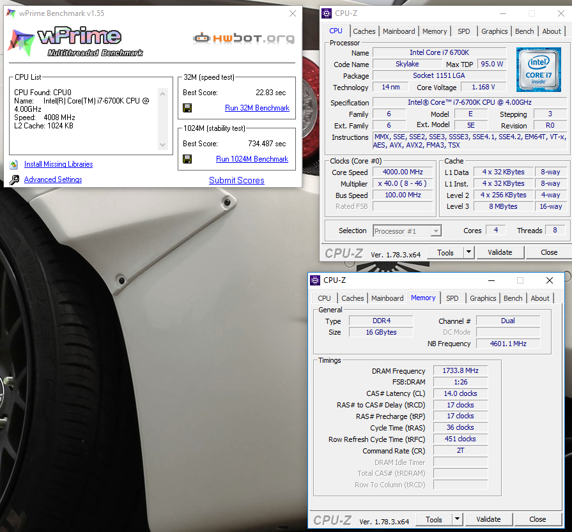This screenshot has width=572, height=532.
Task: Open Mainboard tab in lower CPU-Z window
Action: pos(387,298)
